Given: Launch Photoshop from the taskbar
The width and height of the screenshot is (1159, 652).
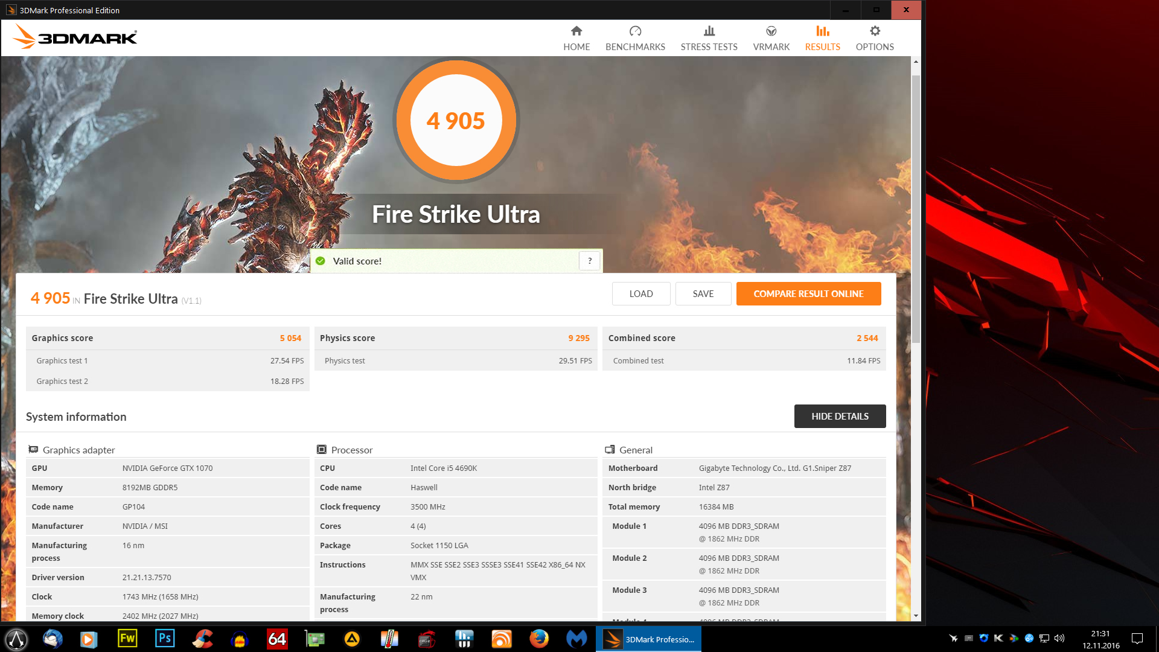Looking at the screenshot, I should coord(164,639).
